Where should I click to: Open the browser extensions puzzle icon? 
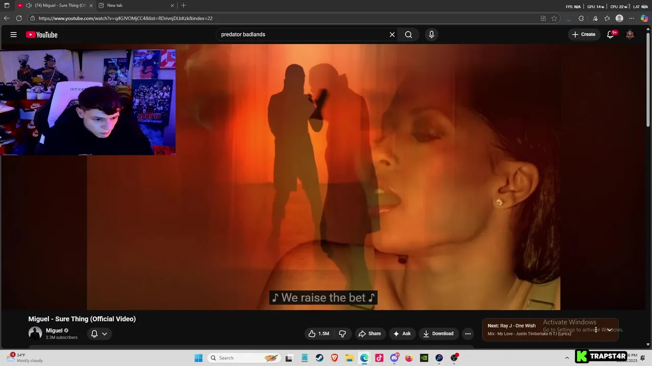pos(581,18)
